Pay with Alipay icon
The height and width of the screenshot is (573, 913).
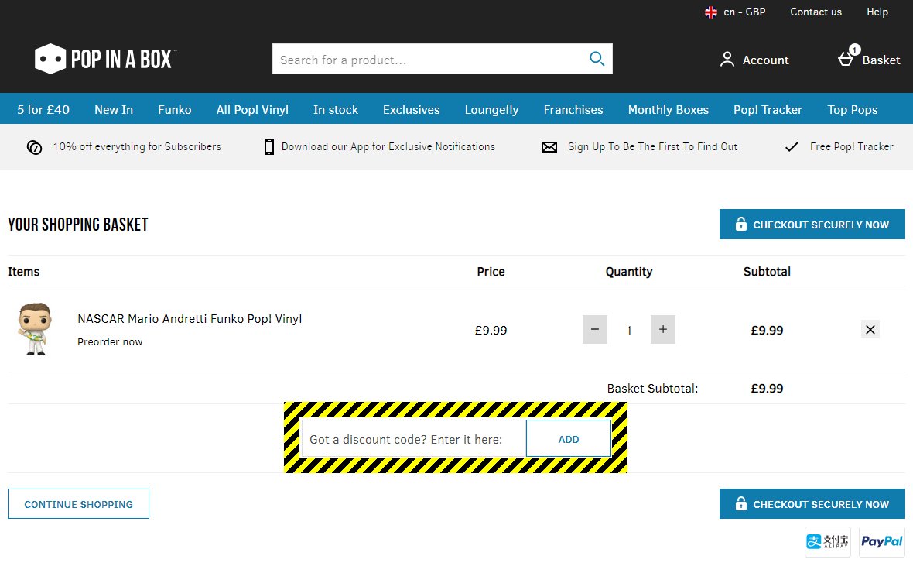[828, 542]
